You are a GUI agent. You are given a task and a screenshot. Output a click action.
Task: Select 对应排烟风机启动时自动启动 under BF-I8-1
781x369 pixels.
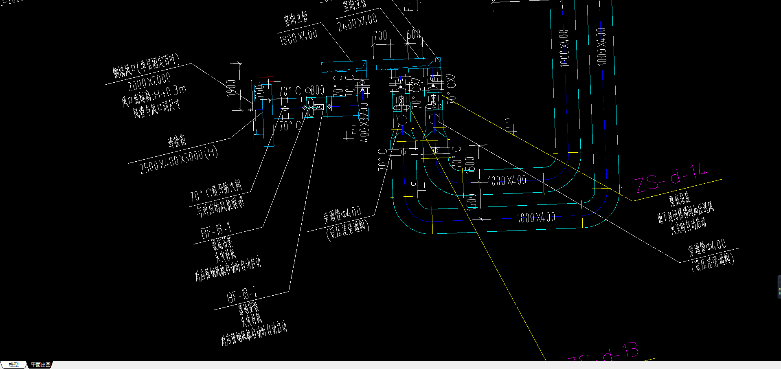[228, 269]
